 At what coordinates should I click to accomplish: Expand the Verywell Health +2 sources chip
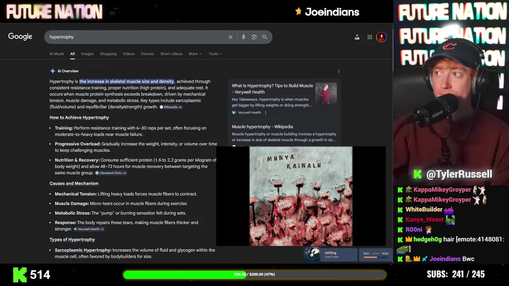coord(89,229)
